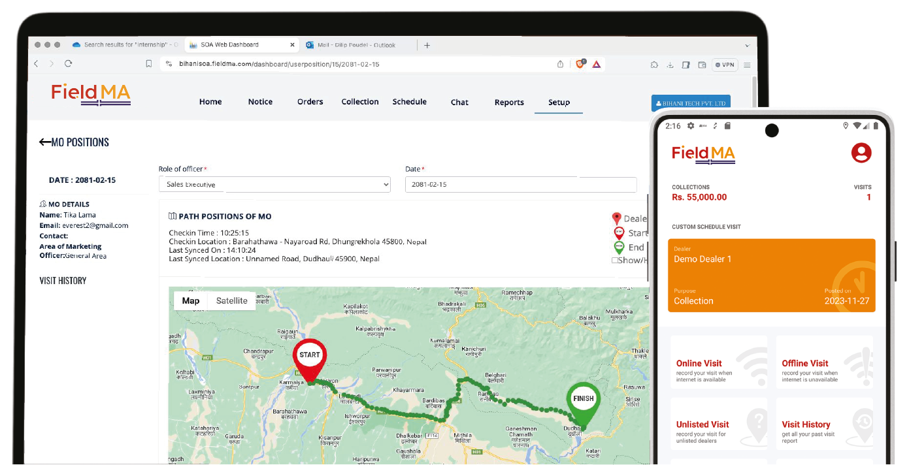Open the browser downloads icon
The width and height of the screenshot is (909, 465).
tap(670, 65)
